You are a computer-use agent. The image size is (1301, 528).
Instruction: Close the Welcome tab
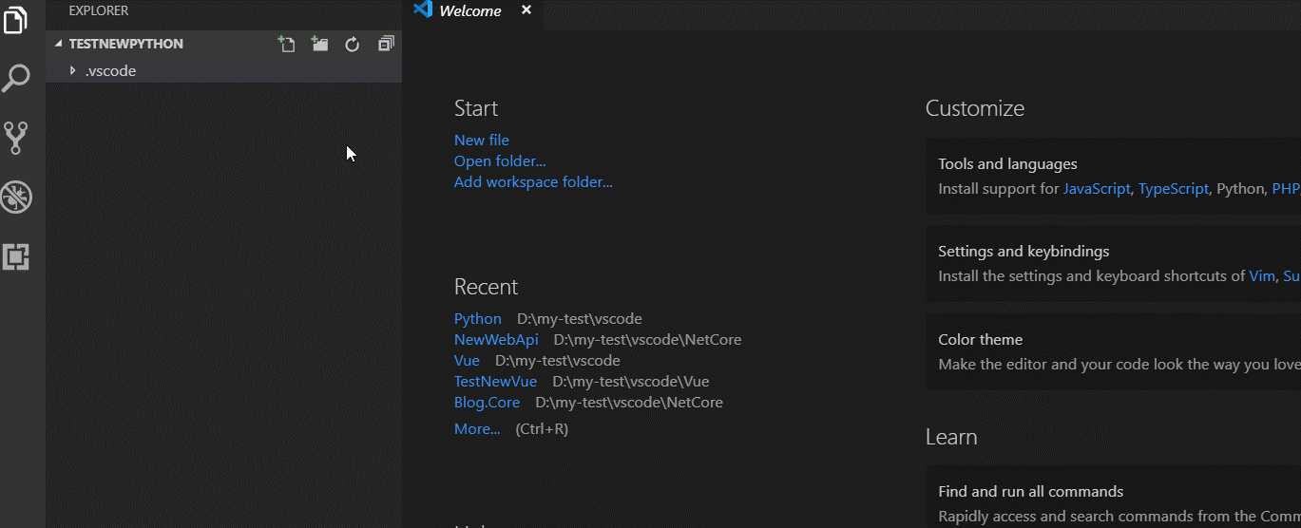click(x=526, y=11)
